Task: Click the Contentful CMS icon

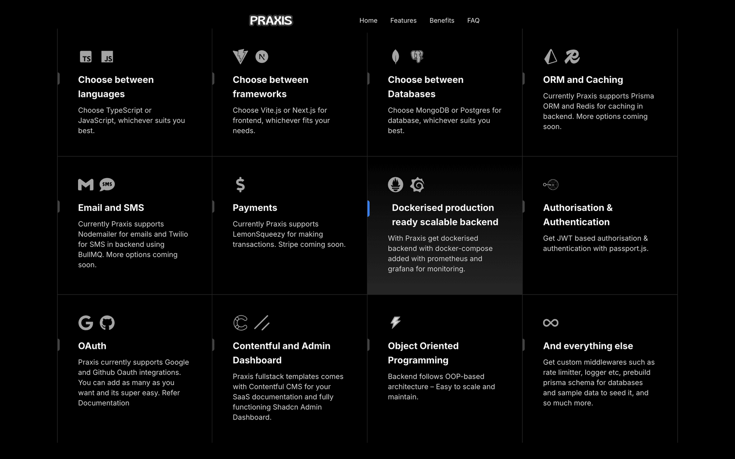Action: point(241,323)
